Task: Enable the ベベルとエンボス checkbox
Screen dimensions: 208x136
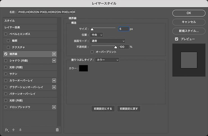Action: point(6,34)
